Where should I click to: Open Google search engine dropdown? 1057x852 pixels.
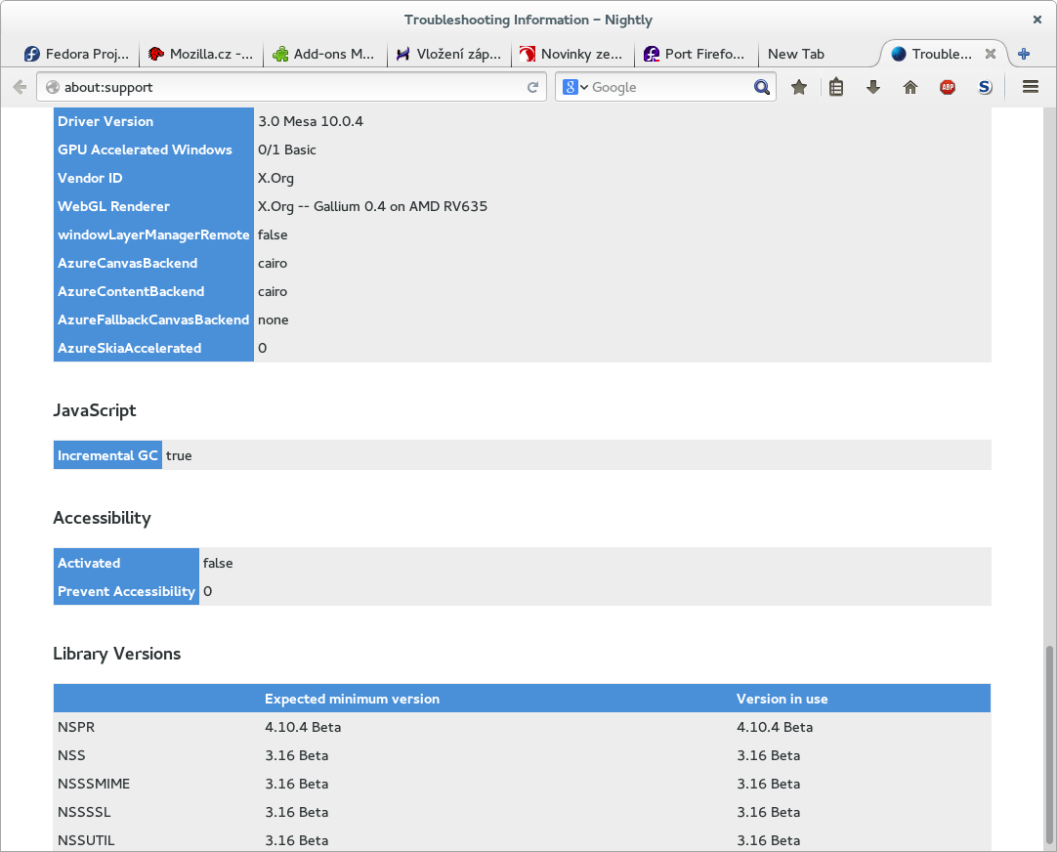[x=575, y=87]
